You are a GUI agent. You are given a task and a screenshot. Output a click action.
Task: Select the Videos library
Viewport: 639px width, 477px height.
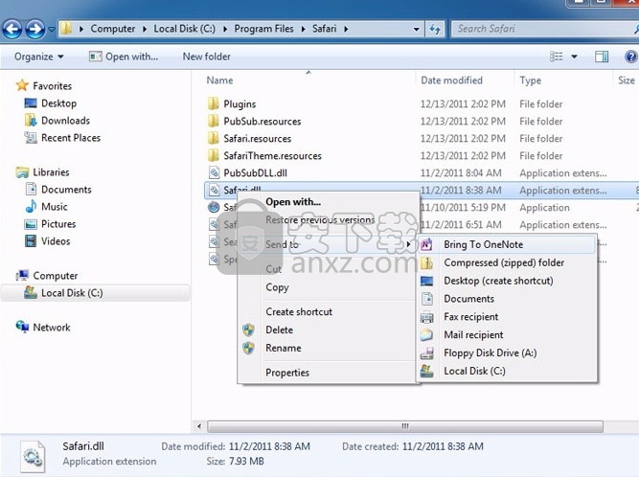(x=56, y=241)
